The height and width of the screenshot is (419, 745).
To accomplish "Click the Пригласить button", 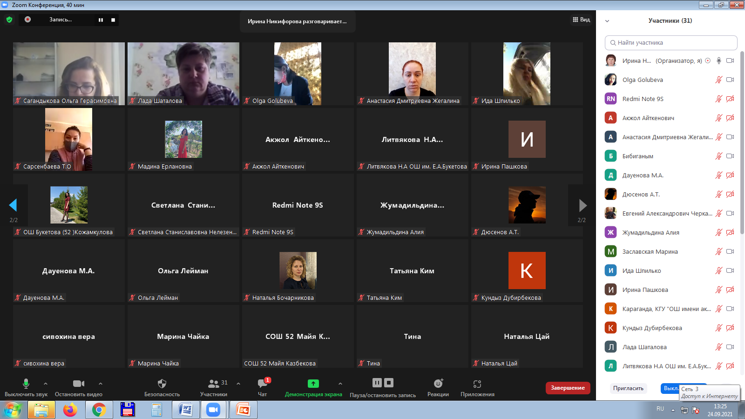I will pos(628,388).
